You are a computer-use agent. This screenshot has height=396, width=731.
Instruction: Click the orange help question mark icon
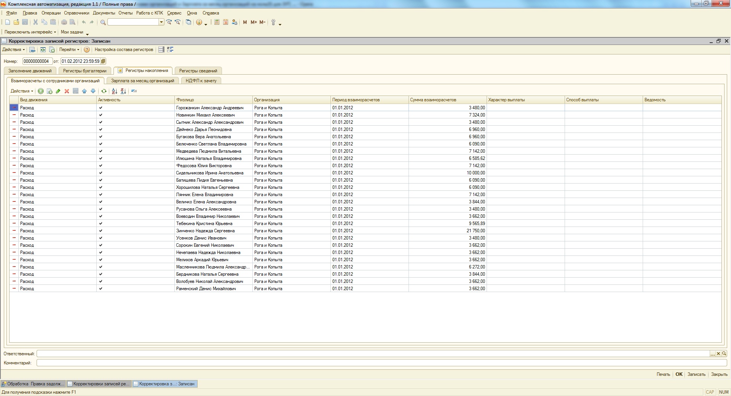[87, 49]
